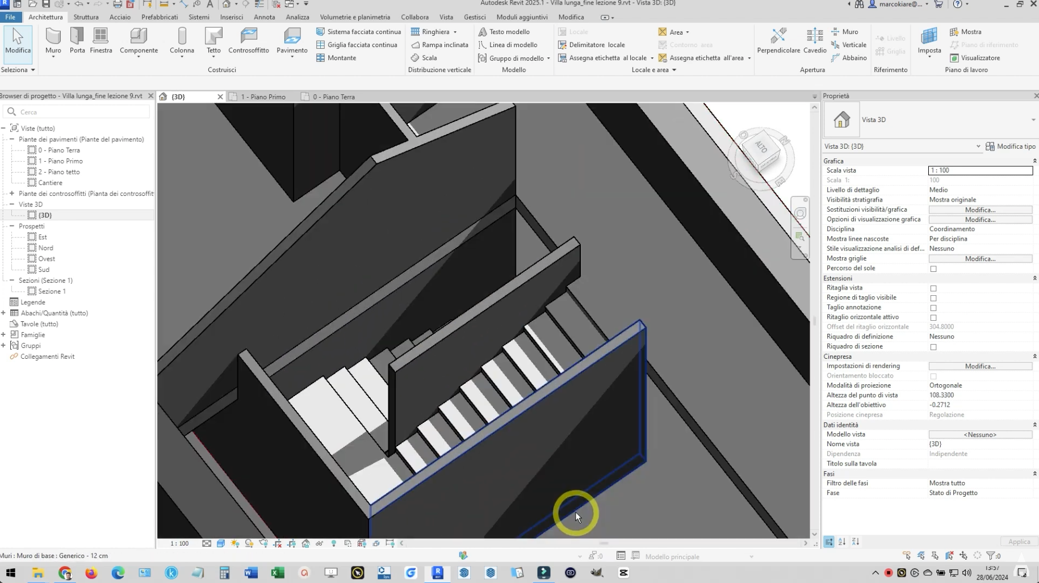Open the Vista 3D type selector dropdown

(x=1033, y=120)
